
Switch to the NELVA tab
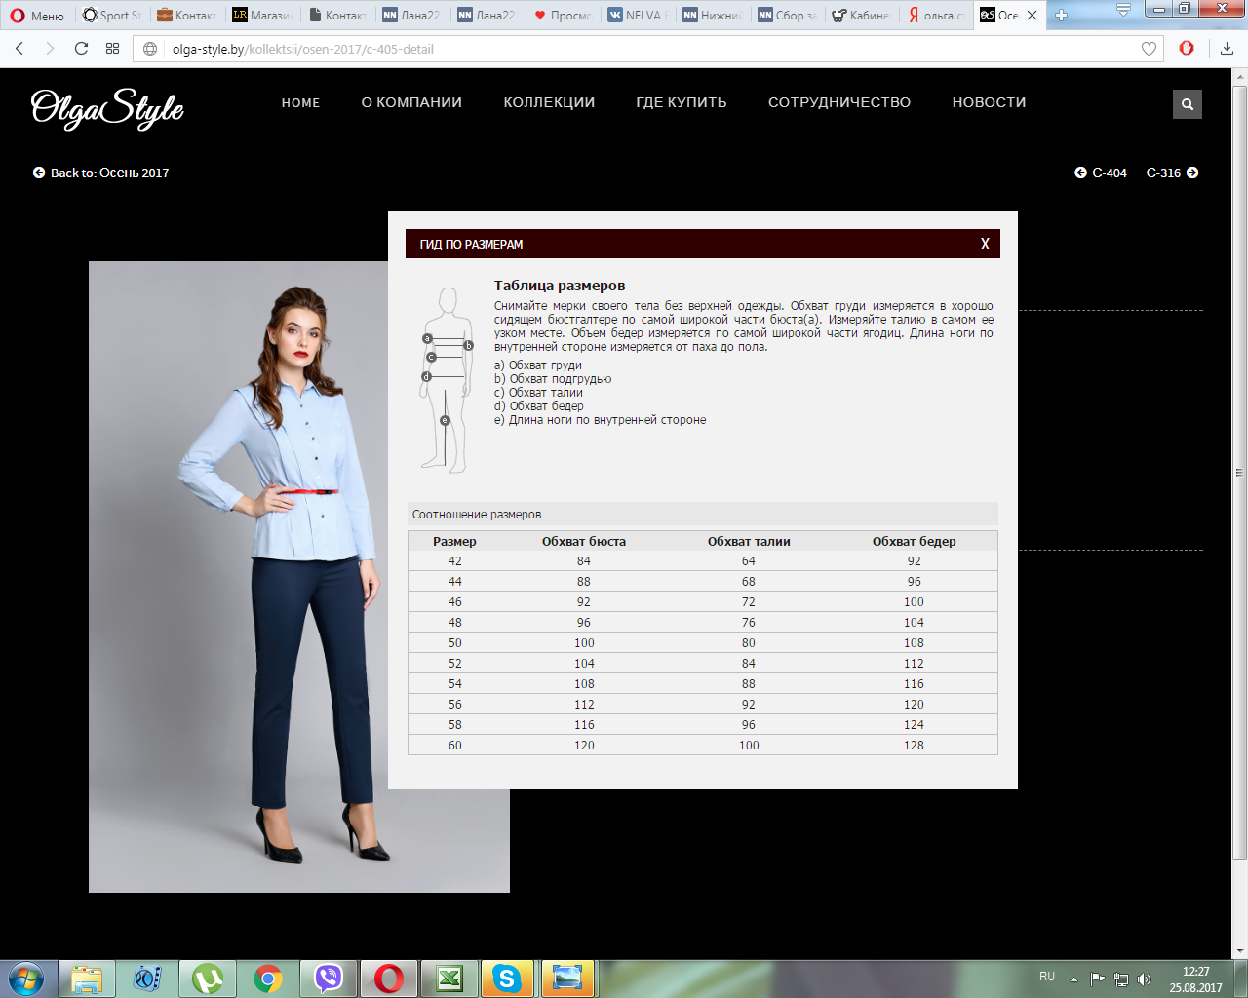click(x=638, y=15)
